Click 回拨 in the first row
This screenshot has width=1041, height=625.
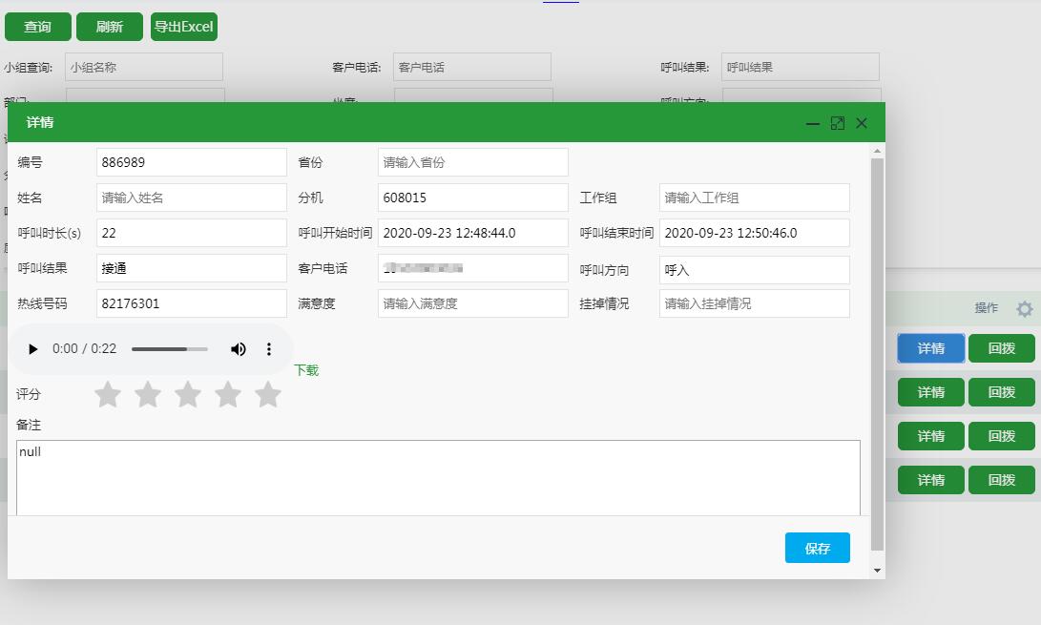tap(1001, 348)
